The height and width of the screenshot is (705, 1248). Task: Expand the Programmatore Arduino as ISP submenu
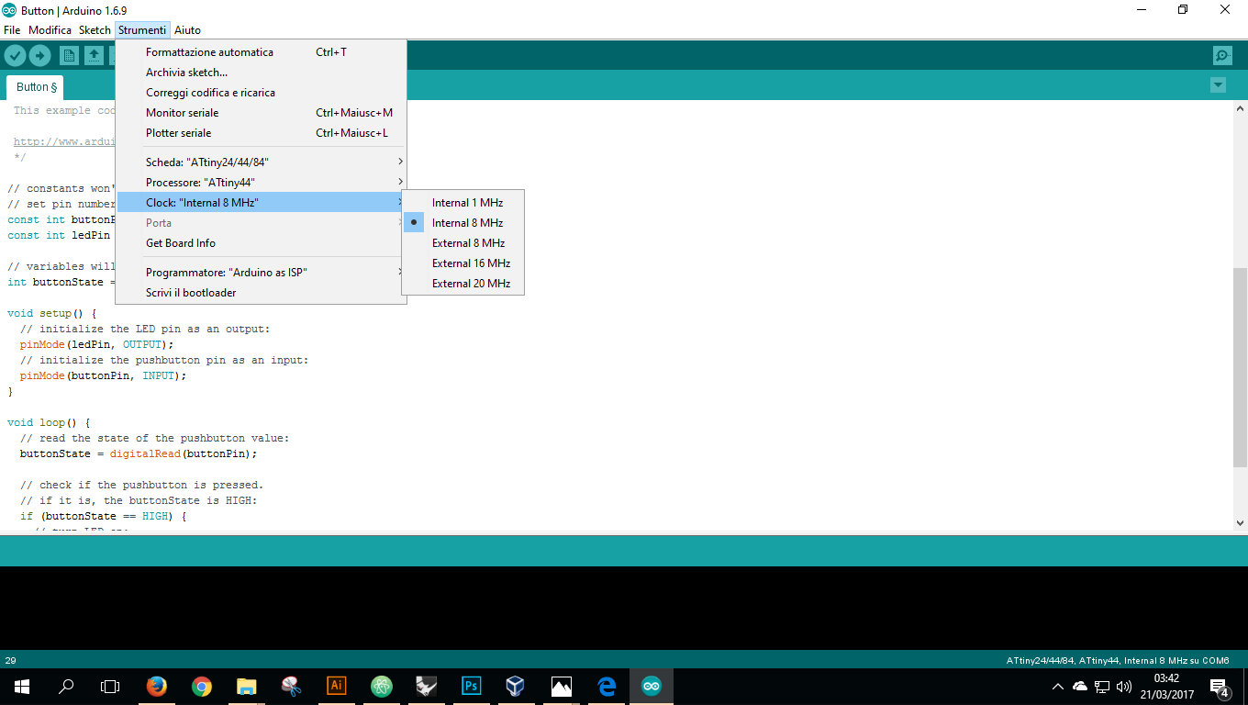(x=261, y=273)
